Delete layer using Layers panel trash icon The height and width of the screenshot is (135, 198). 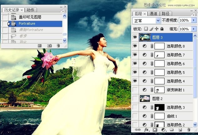coord(188,129)
